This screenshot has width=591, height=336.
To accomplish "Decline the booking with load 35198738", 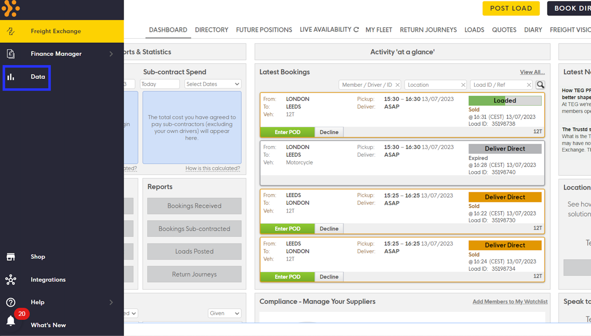I will point(329,132).
